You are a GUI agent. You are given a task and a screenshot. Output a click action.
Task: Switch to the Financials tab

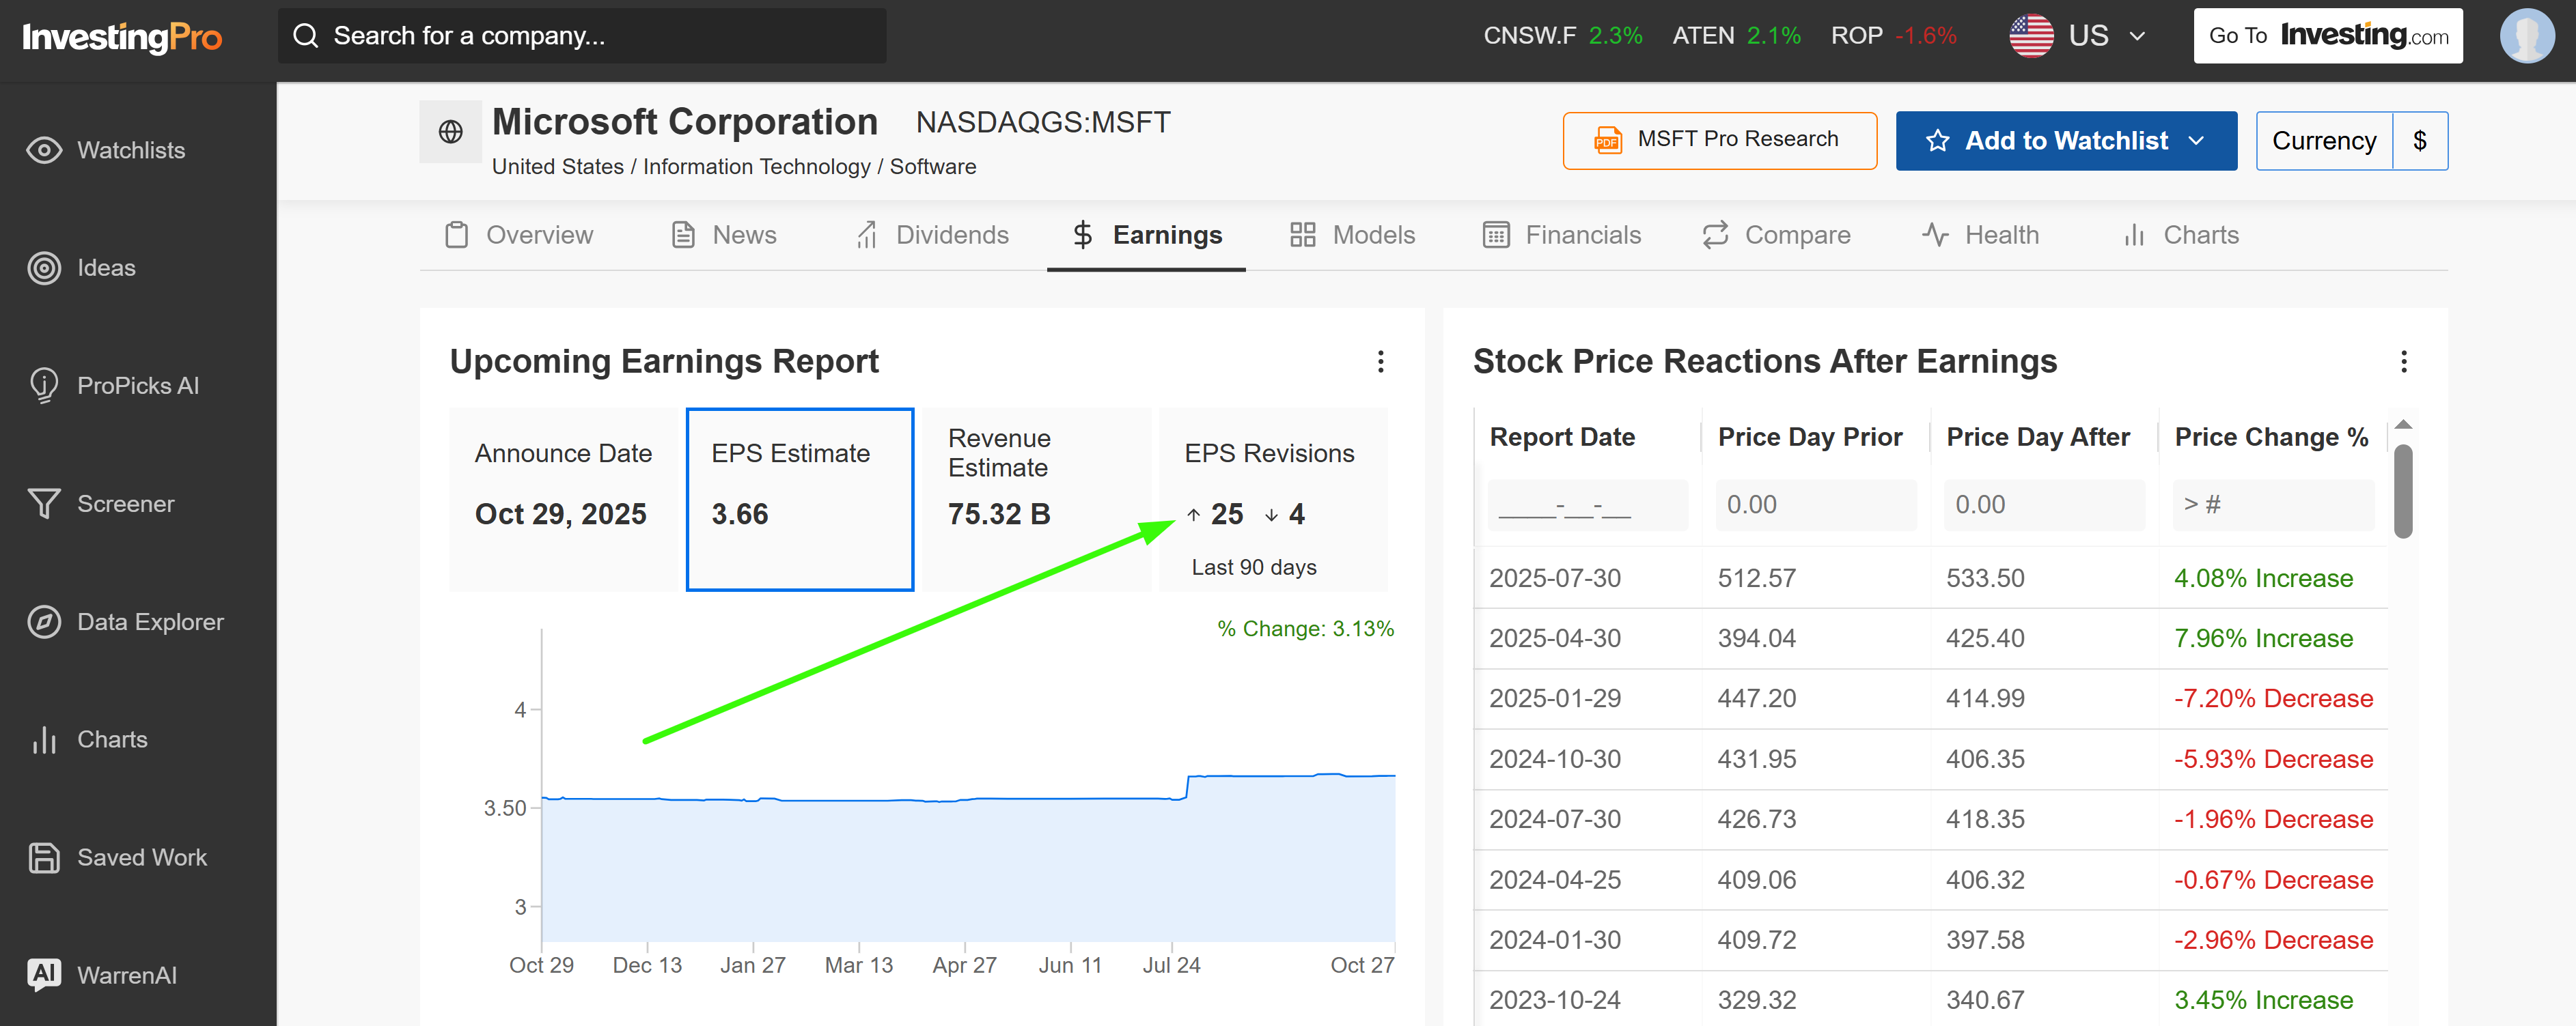[1582, 235]
